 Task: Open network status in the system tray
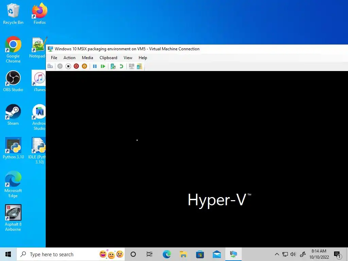tap(285, 254)
